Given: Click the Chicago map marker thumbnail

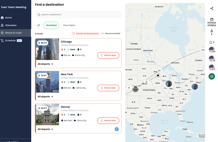Looking at the screenshot, I should point(169,84).
